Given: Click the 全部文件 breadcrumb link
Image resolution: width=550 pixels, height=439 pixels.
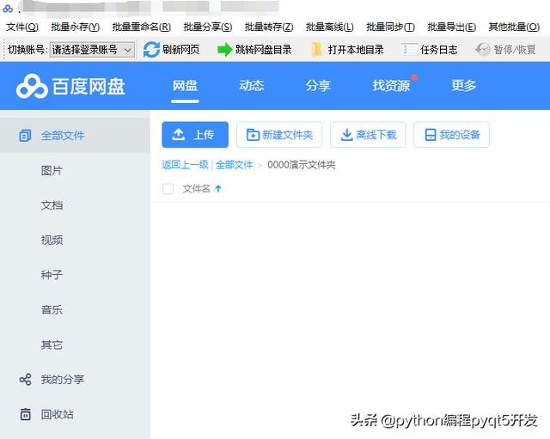Looking at the screenshot, I should pos(234,164).
